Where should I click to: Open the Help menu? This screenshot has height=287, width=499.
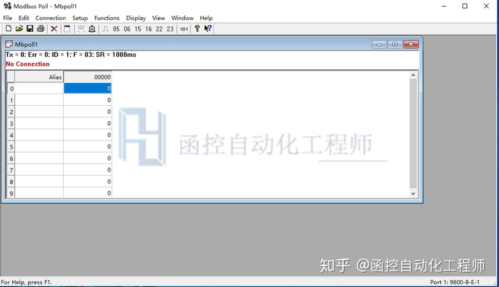(206, 18)
